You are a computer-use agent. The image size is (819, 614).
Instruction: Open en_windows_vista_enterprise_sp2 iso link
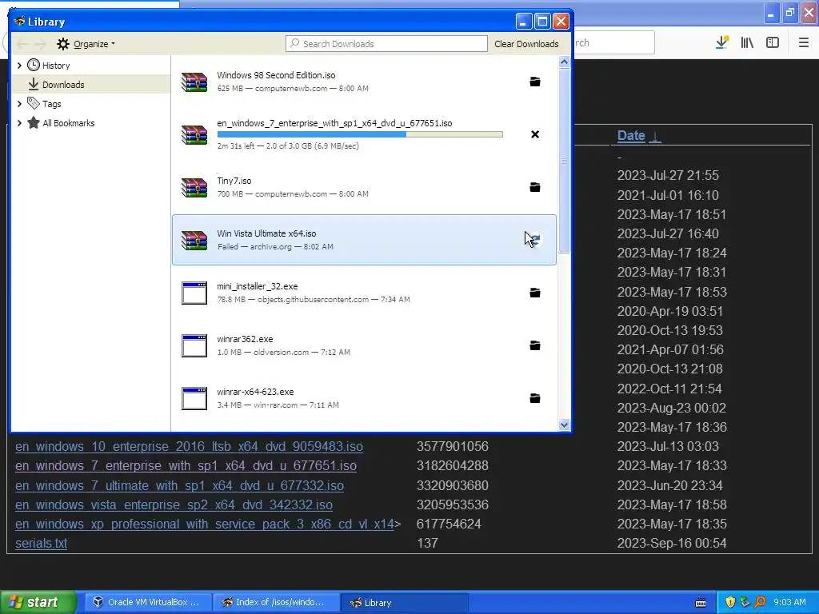click(174, 505)
